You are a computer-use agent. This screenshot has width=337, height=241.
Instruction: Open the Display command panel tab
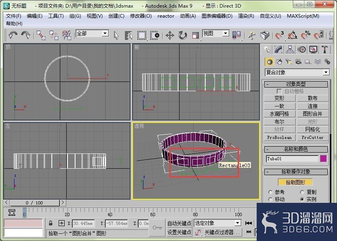(313, 50)
